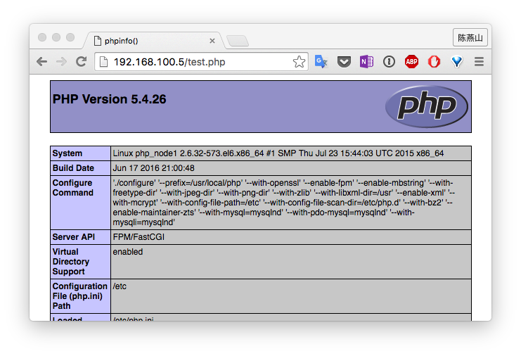Close the phpinfo() tab
Screen dimensions: 521x356
click(x=212, y=41)
